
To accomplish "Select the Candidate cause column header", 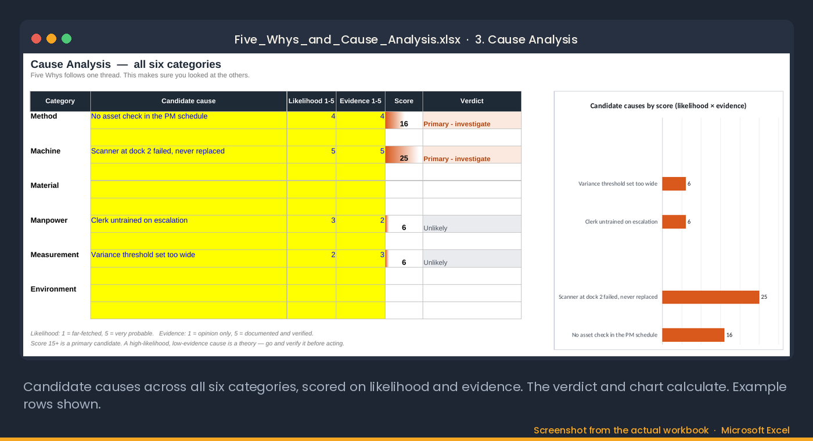I will (x=189, y=101).
